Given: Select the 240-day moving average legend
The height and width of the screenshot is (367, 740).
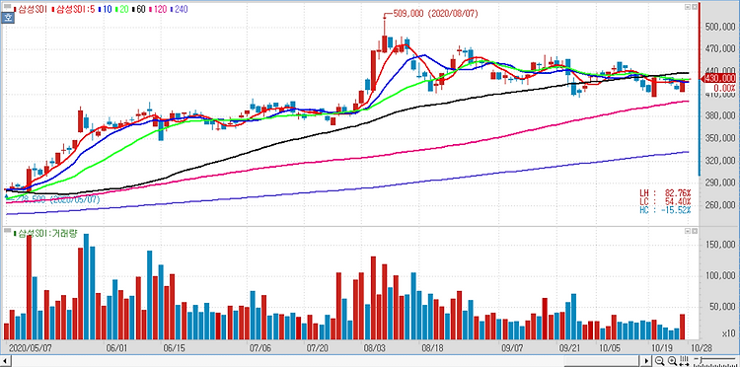Looking at the screenshot, I should tap(181, 9).
